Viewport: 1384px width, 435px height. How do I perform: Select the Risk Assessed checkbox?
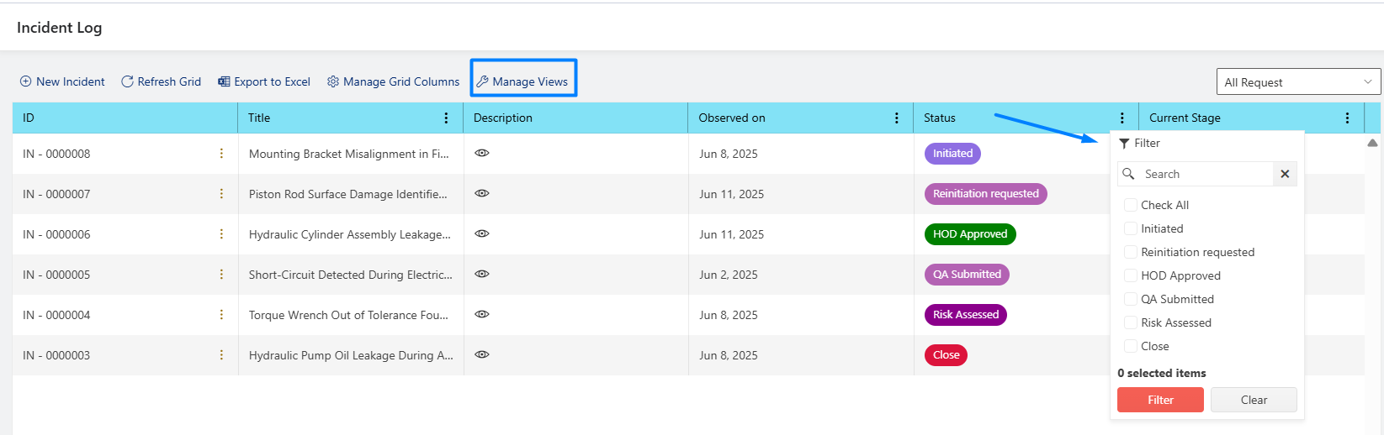coord(1131,322)
